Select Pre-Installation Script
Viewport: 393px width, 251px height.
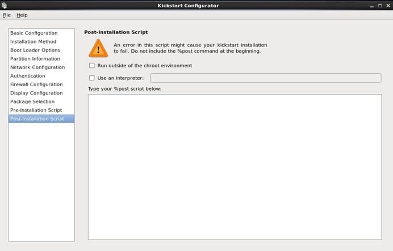[41, 110]
